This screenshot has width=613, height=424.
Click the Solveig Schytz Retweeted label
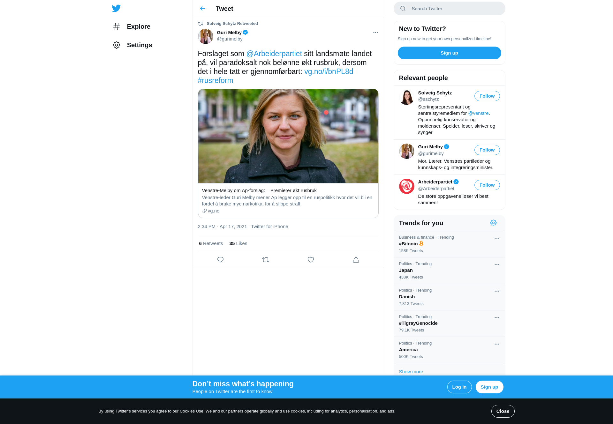pos(232,24)
